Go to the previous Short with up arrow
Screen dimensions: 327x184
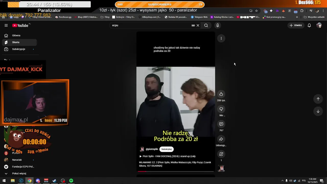pyautogui.click(x=318, y=99)
